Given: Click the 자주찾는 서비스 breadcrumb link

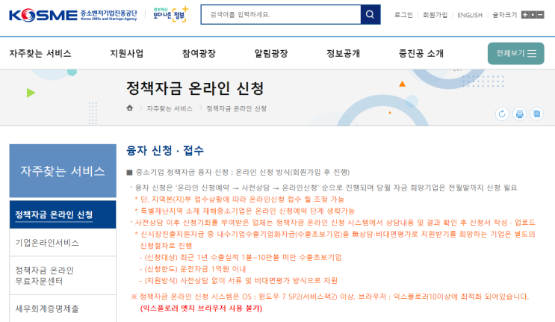Looking at the screenshot, I should tap(170, 108).
